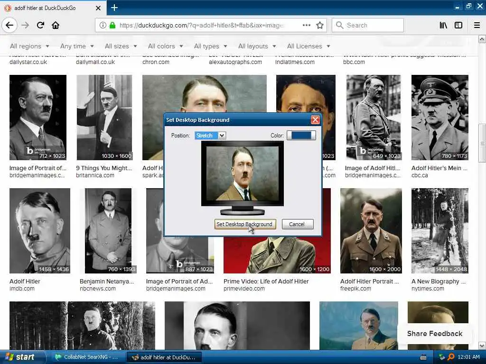This screenshot has height=364, width=486.
Task: Click the forward navigation arrow
Action: 26,25
